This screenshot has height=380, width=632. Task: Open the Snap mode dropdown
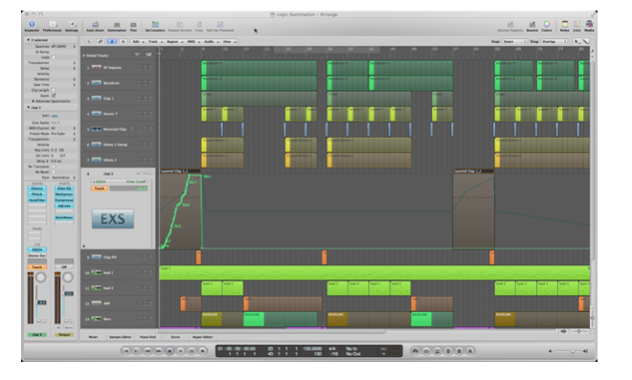click(x=515, y=41)
